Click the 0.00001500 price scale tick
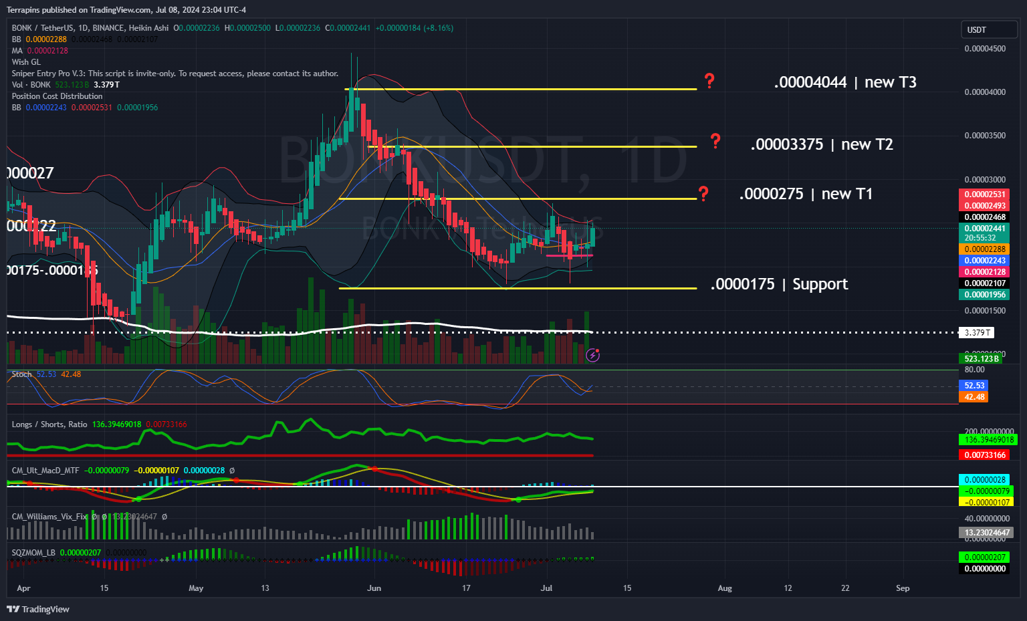Screen dimensions: 1027x621 point(985,311)
